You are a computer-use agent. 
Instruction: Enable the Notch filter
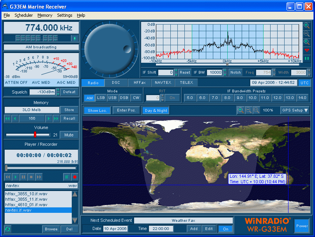point(236,72)
